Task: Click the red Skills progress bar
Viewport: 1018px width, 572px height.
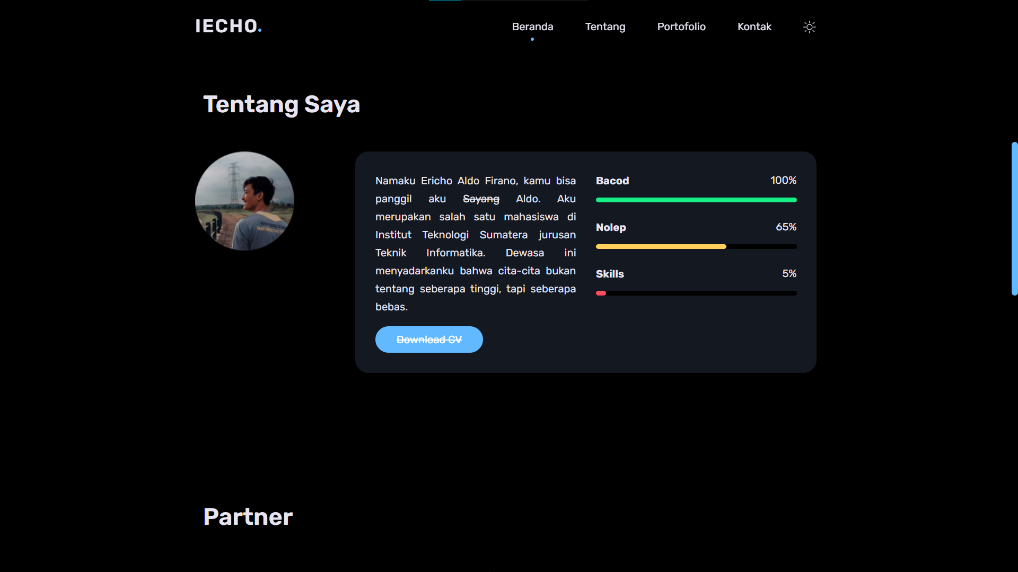Action: (x=601, y=293)
